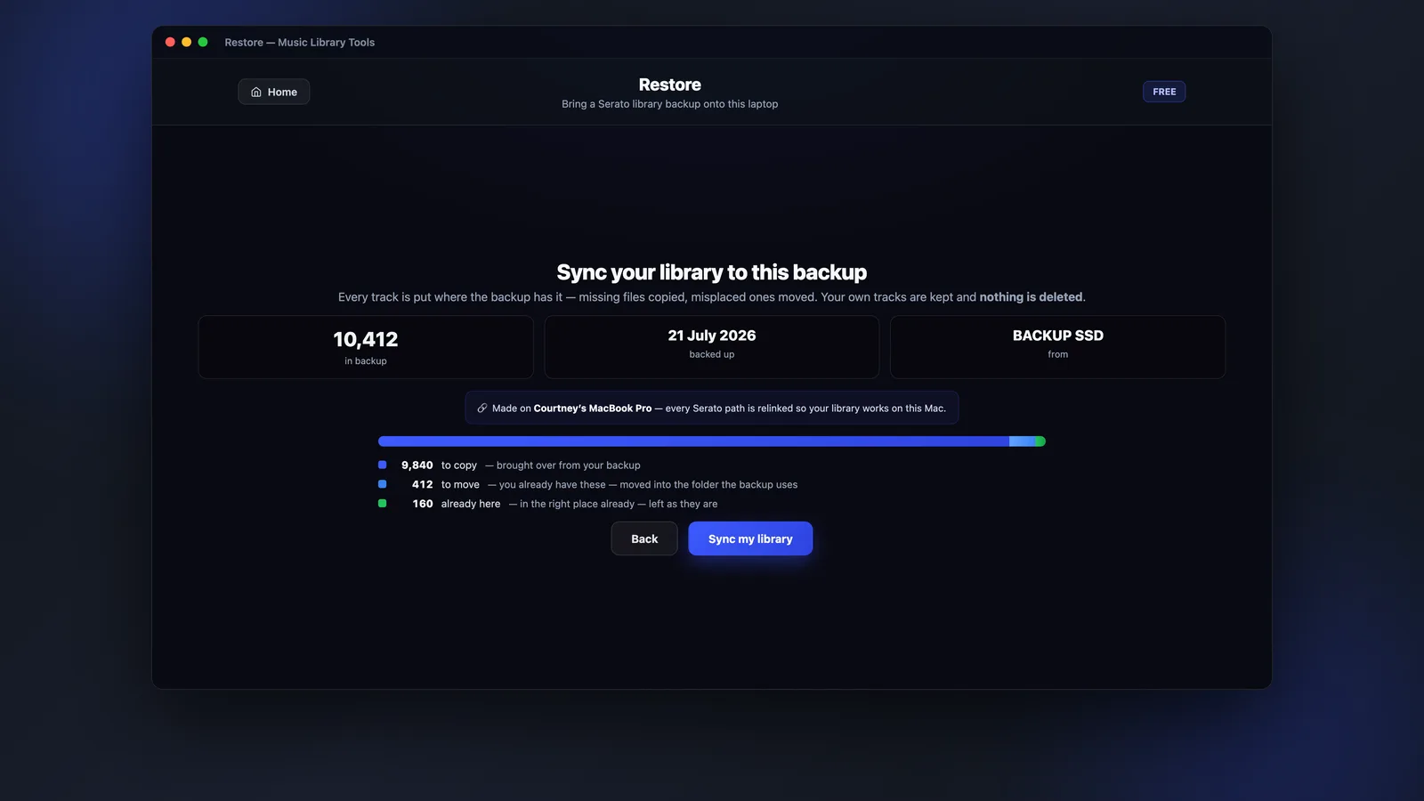Image resolution: width=1424 pixels, height=801 pixels.
Task: Click 'moved into the folder the backup uses'
Action: tap(708, 485)
